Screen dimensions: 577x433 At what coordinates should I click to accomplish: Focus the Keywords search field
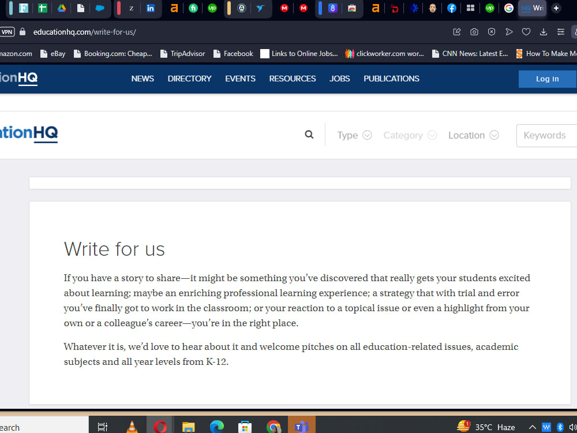(547, 136)
